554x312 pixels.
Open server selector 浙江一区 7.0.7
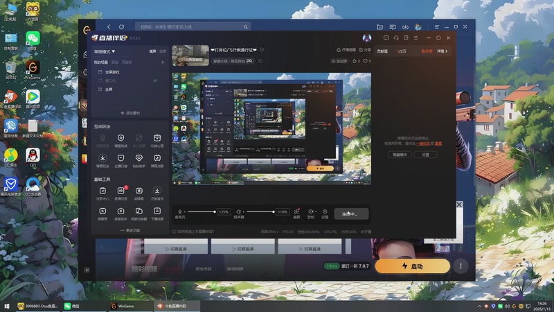[x=347, y=266]
